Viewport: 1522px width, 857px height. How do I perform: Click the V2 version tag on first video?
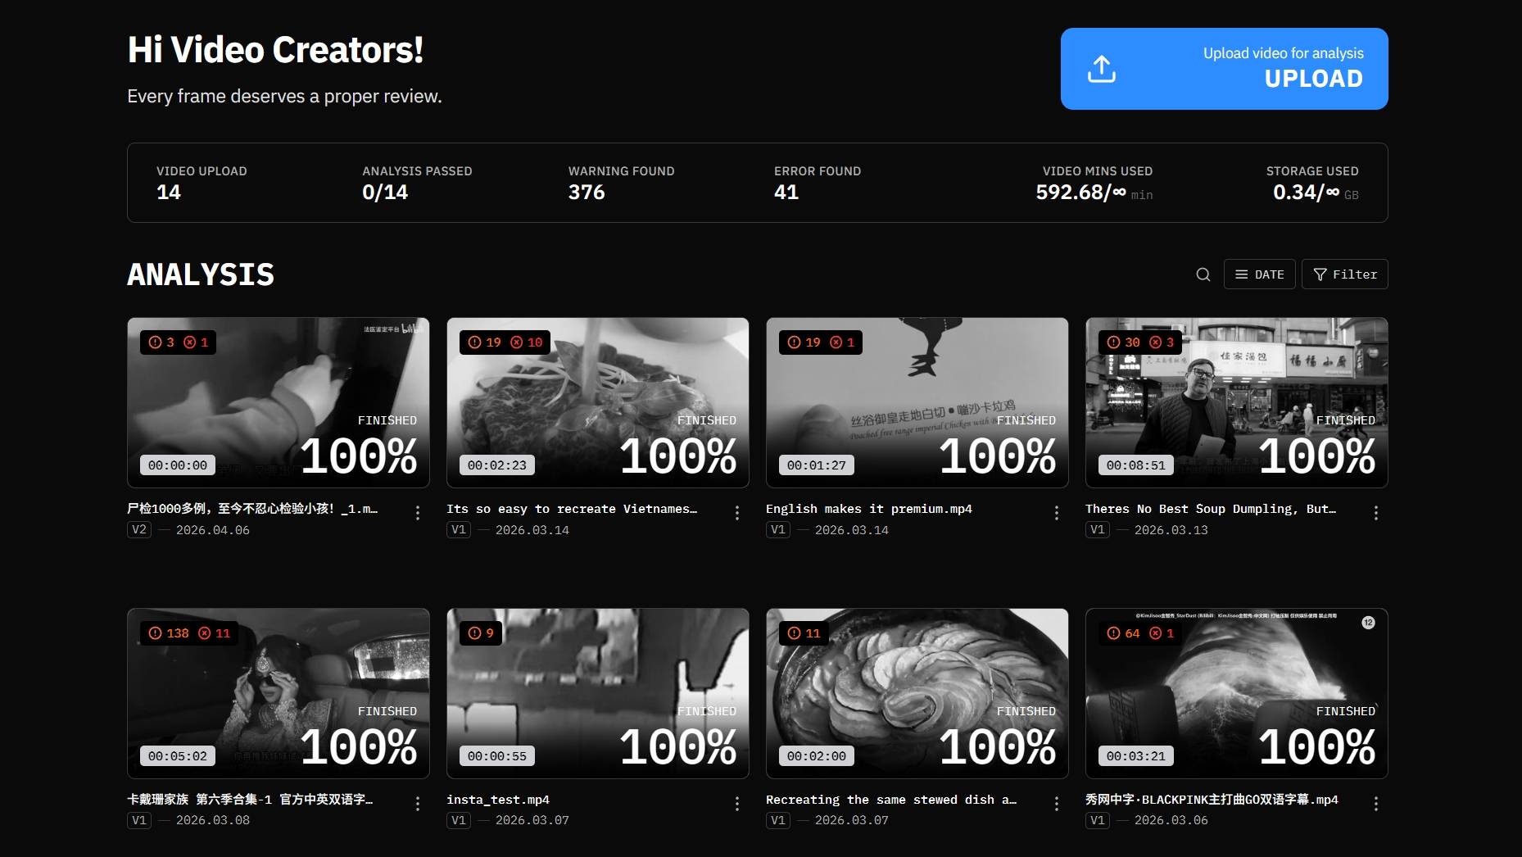[139, 530]
